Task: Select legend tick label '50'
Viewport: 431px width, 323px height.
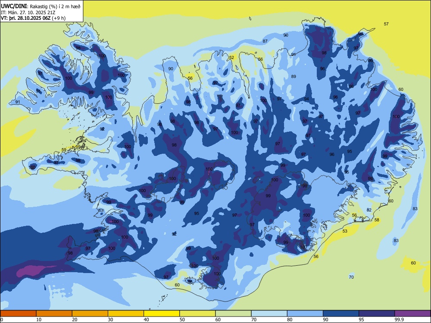Action: [182, 320]
